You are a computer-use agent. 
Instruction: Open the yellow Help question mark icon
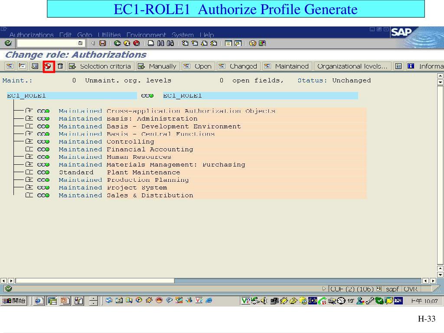(x=253, y=43)
